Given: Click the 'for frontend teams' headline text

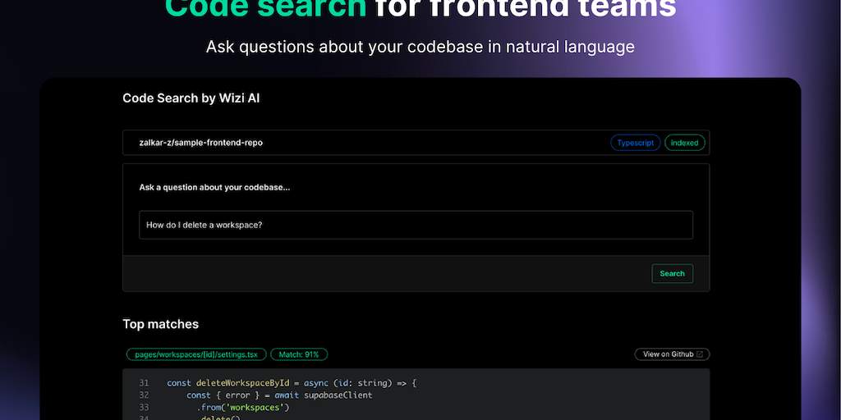Looking at the screenshot, I should pyautogui.click(x=526, y=8).
